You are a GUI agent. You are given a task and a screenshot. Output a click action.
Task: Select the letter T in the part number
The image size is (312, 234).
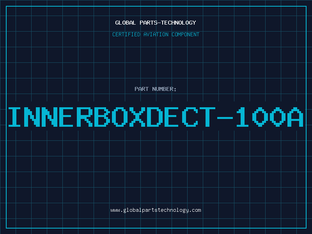tap(208, 117)
